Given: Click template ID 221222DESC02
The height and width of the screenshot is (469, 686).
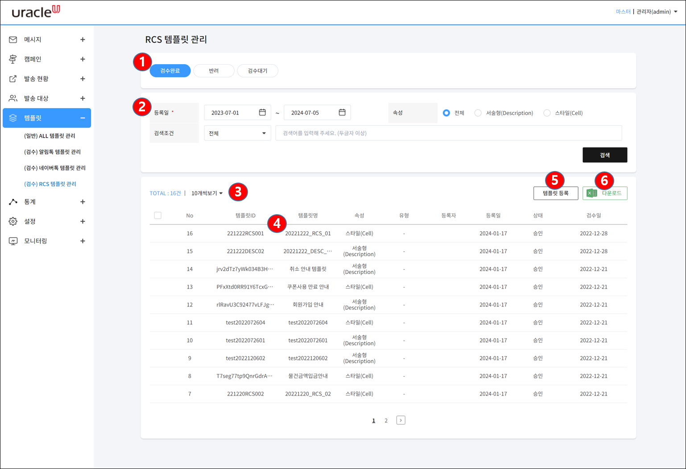Looking at the screenshot, I should pyautogui.click(x=245, y=251).
